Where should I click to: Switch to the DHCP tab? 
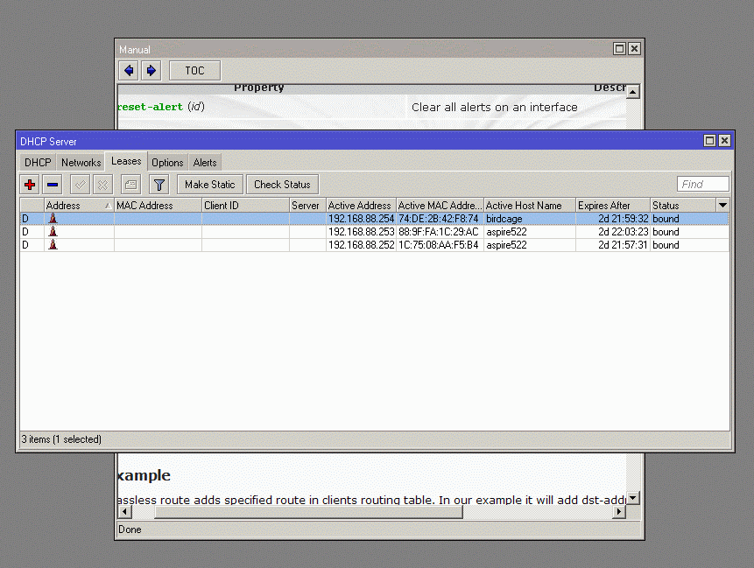coord(38,163)
